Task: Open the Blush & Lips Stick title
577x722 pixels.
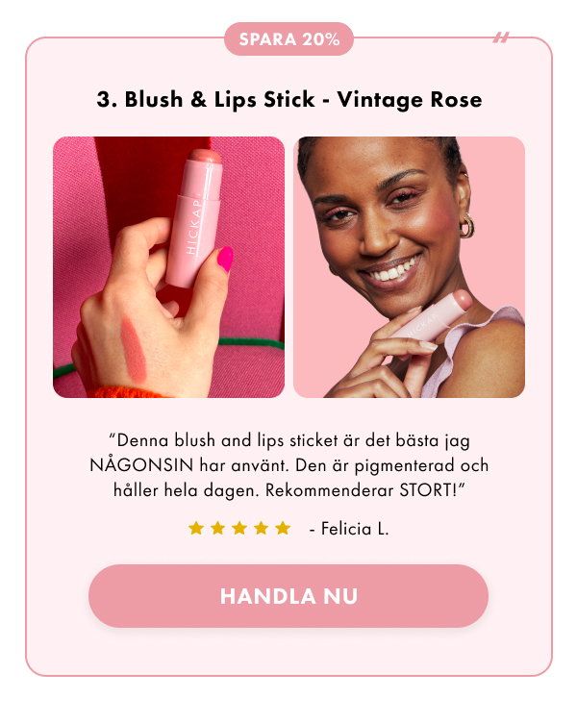Action: pos(289,99)
